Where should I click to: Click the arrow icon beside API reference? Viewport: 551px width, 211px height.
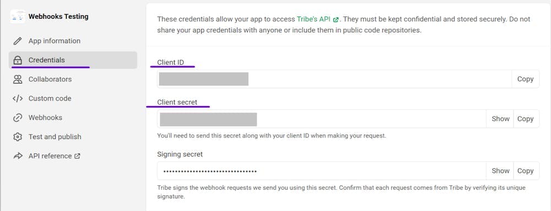pyautogui.click(x=17, y=156)
